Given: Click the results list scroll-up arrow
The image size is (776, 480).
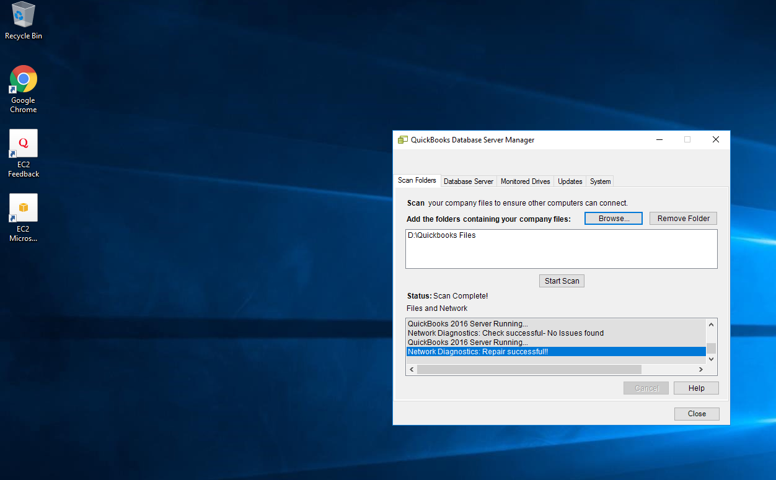Looking at the screenshot, I should coord(712,324).
